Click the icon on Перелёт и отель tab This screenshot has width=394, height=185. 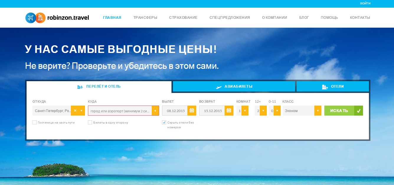pyautogui.click(x=80, y=87)
